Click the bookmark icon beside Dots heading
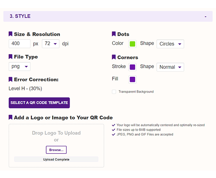The height and width of the screenshot is (178, 216). pos(114,34)
